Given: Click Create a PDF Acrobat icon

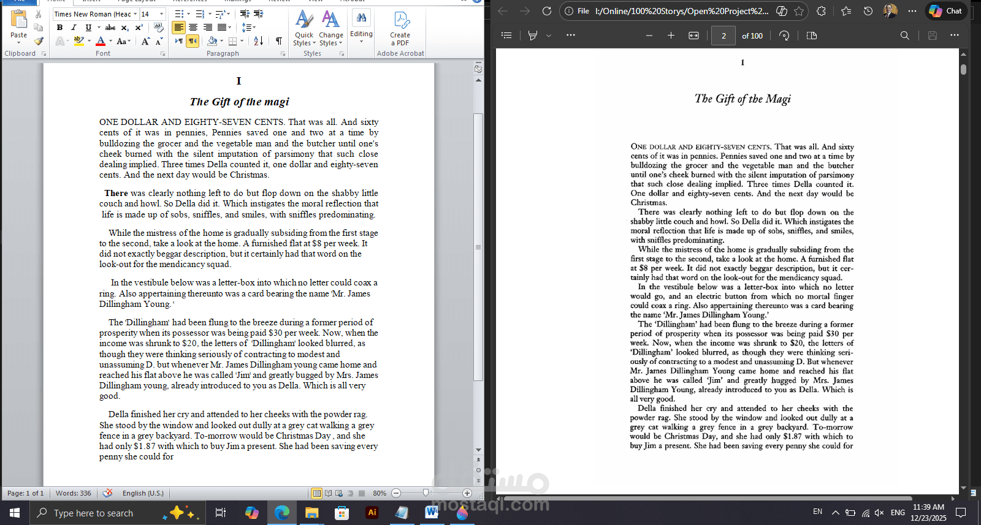Looking at the screenshot, I should (x=400, y=29).
